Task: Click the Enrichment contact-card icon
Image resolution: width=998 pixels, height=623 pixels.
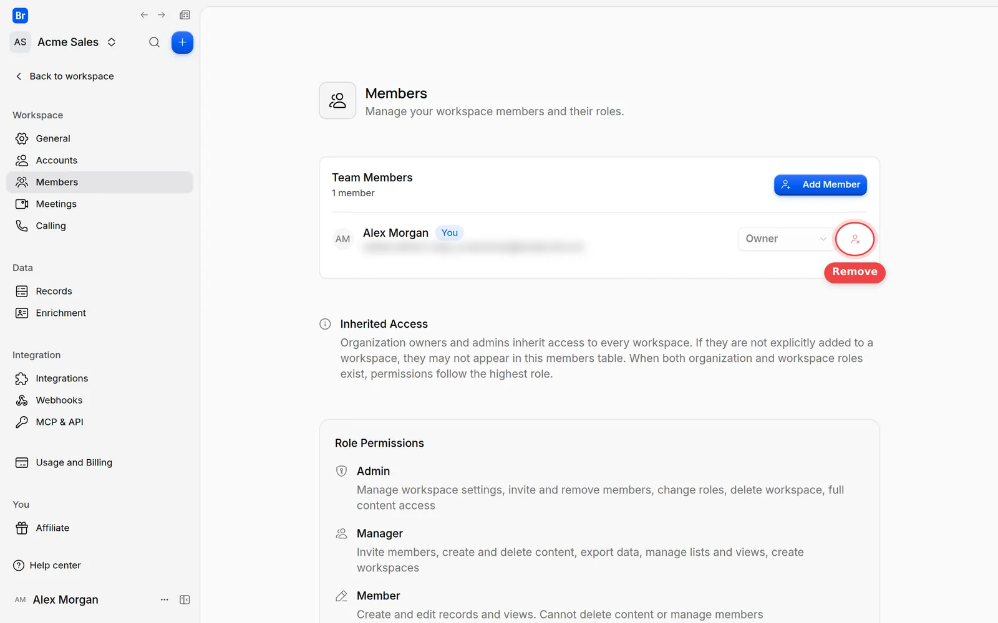Action: 22,313
